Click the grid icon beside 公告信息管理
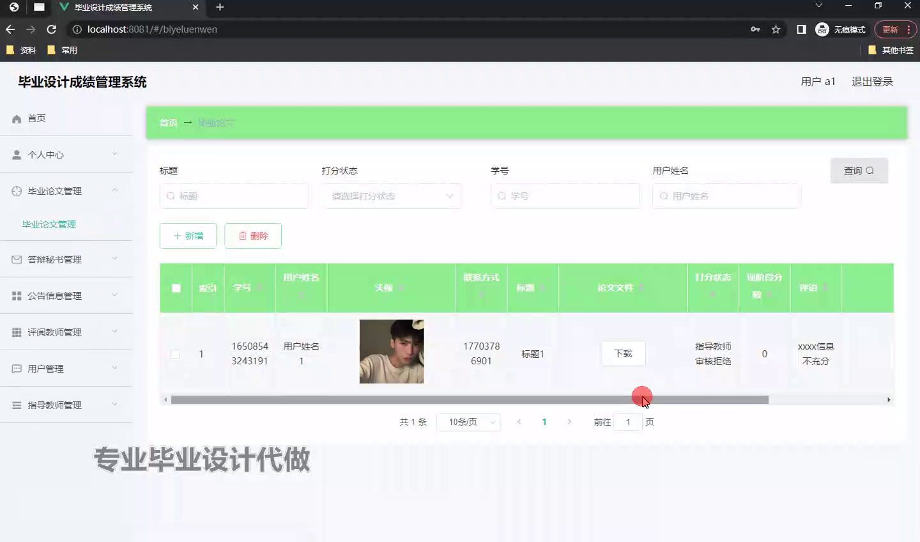Image resolution: width=920 pixels, height=542 pixels. pos(17,296)
